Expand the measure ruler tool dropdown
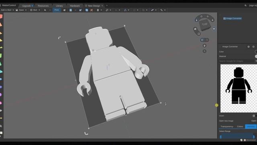The image size is (257, 145). click(156, 10)
